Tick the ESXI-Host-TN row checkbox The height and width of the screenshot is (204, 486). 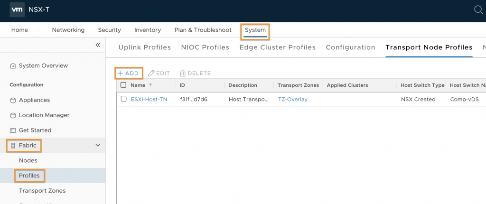coord(124,99)
